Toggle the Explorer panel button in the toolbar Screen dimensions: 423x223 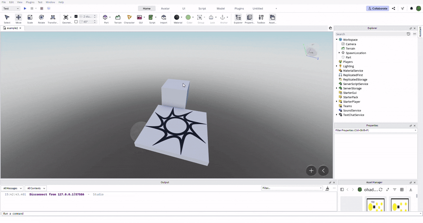pos(238,19)
